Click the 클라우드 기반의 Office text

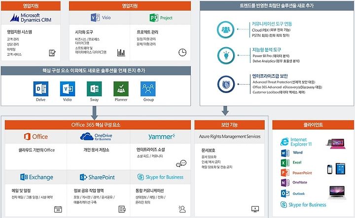click(x=36, y=150)
